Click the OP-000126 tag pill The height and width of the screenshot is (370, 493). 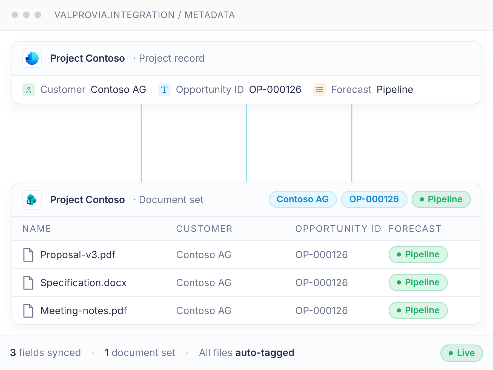[x=374, y=199]
